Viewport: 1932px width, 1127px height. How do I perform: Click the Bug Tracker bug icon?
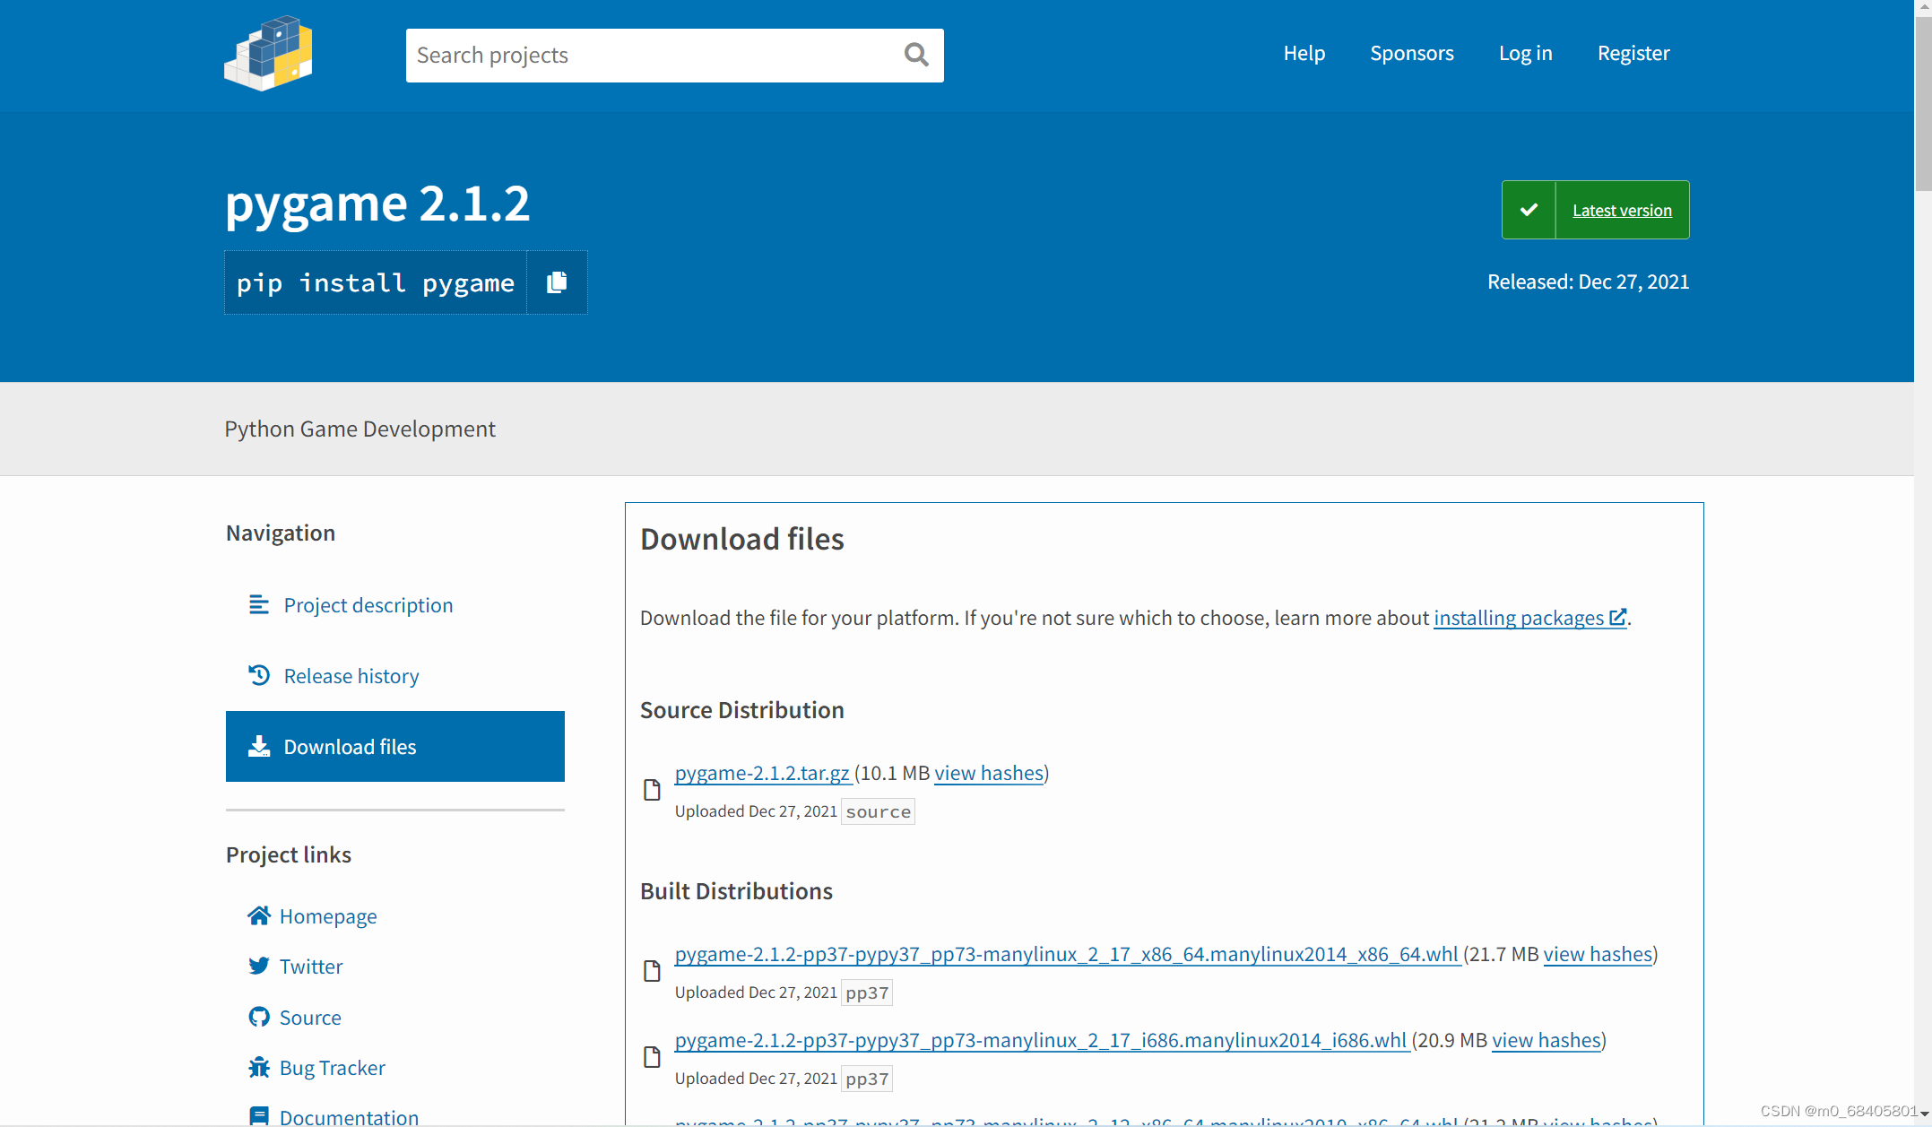[259, 1067]
